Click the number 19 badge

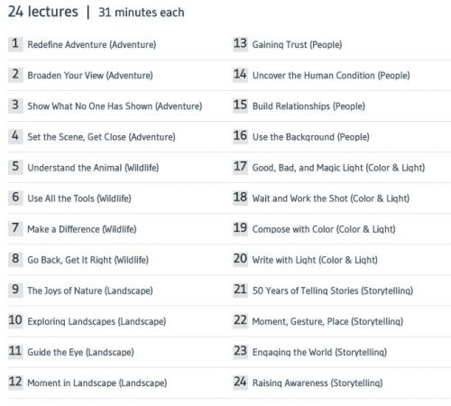click(240, 228)
